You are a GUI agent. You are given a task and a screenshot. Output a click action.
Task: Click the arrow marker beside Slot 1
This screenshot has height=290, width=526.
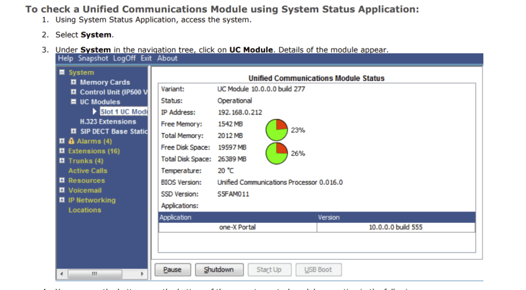[95, 111]
